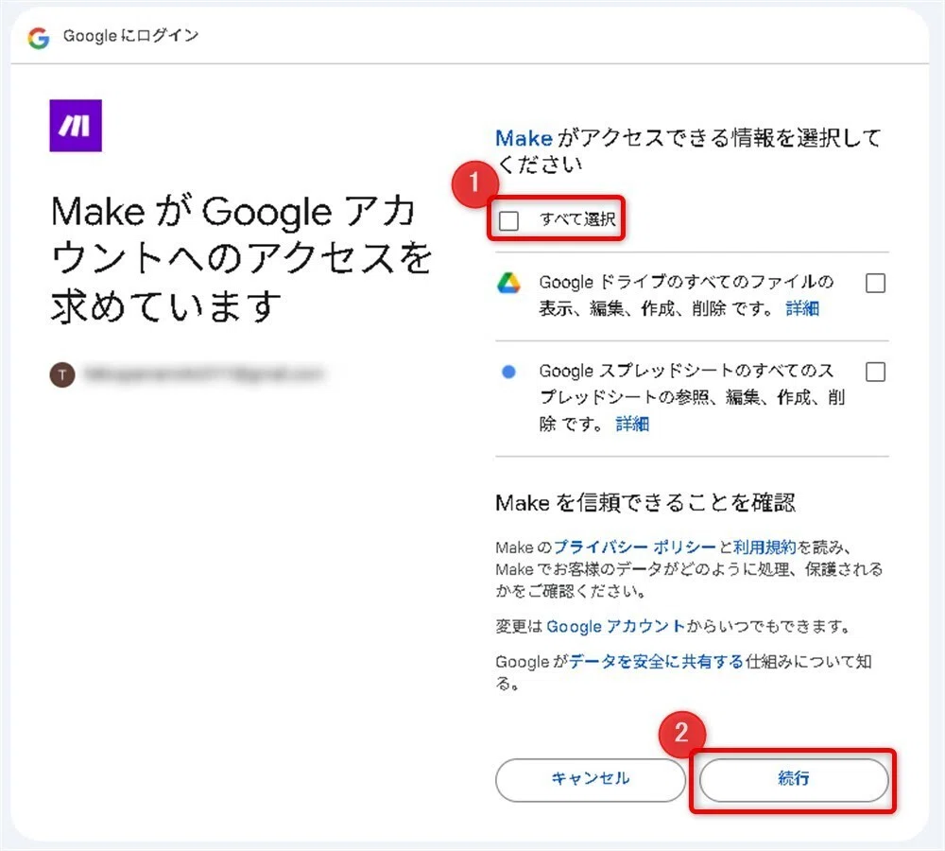Click the 続行 button
945x851 pixels.
pos(794,779)
